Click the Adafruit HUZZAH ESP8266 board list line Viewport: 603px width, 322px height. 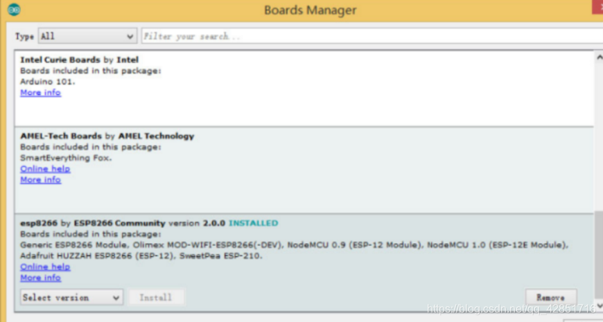click(x=141, y=256)
